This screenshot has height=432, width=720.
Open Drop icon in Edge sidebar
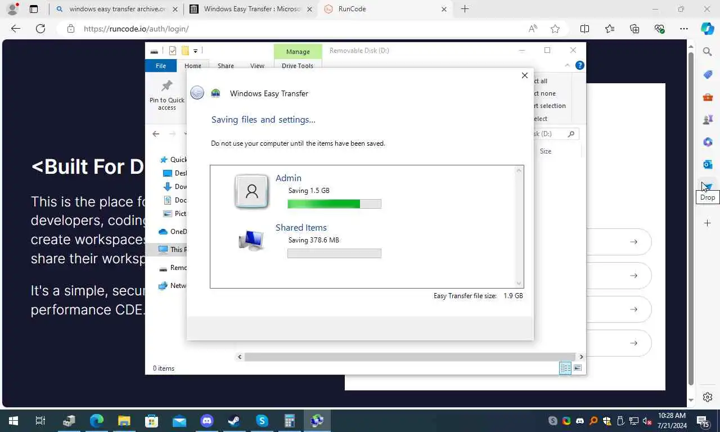click(x=708, y=186)
